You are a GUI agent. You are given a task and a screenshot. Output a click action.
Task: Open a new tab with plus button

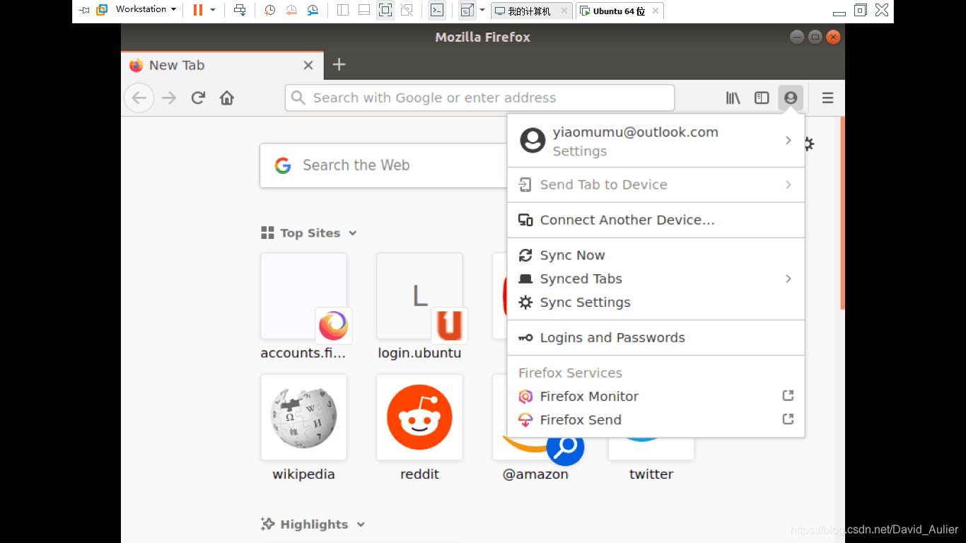point(339,64)
